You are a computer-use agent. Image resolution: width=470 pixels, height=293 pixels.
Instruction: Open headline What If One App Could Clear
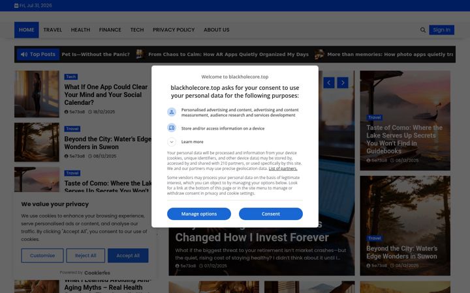pyautogui.click(x=106, y=95)
